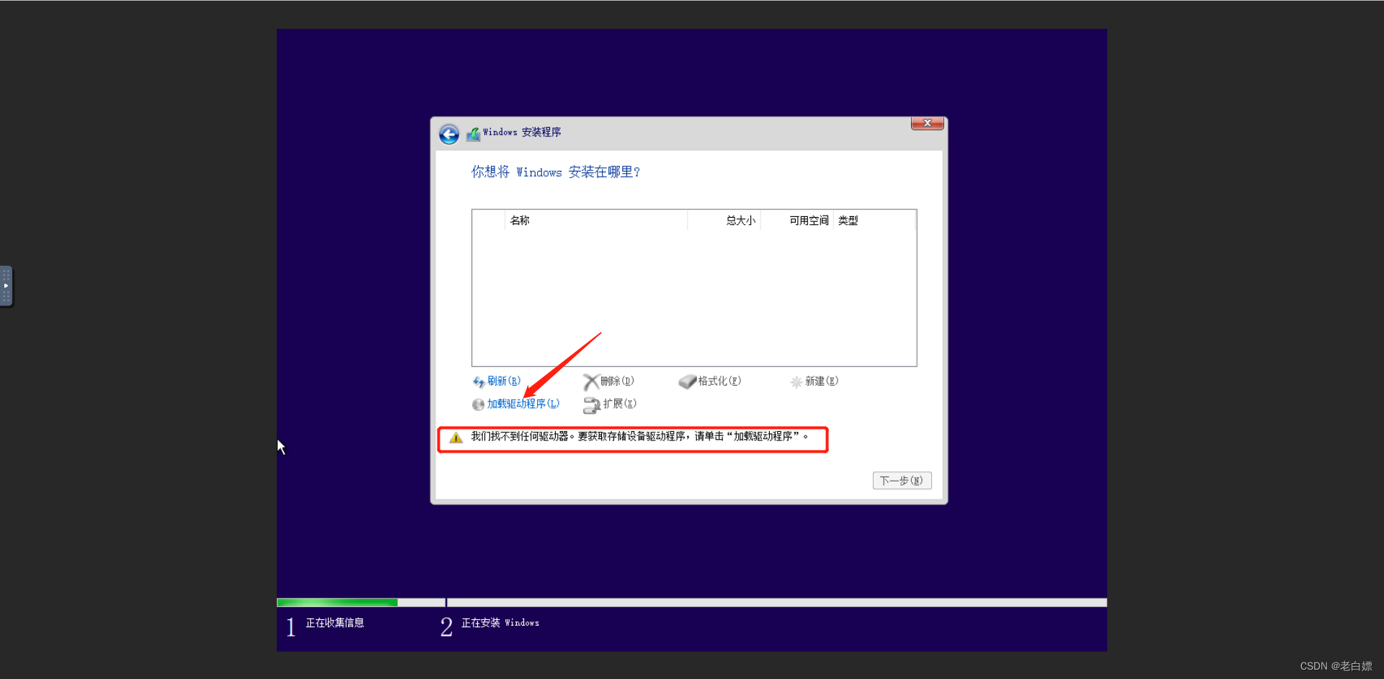1384x679 pixels.
Task: Click the Windows setup program icon
Action: [473, 134]
